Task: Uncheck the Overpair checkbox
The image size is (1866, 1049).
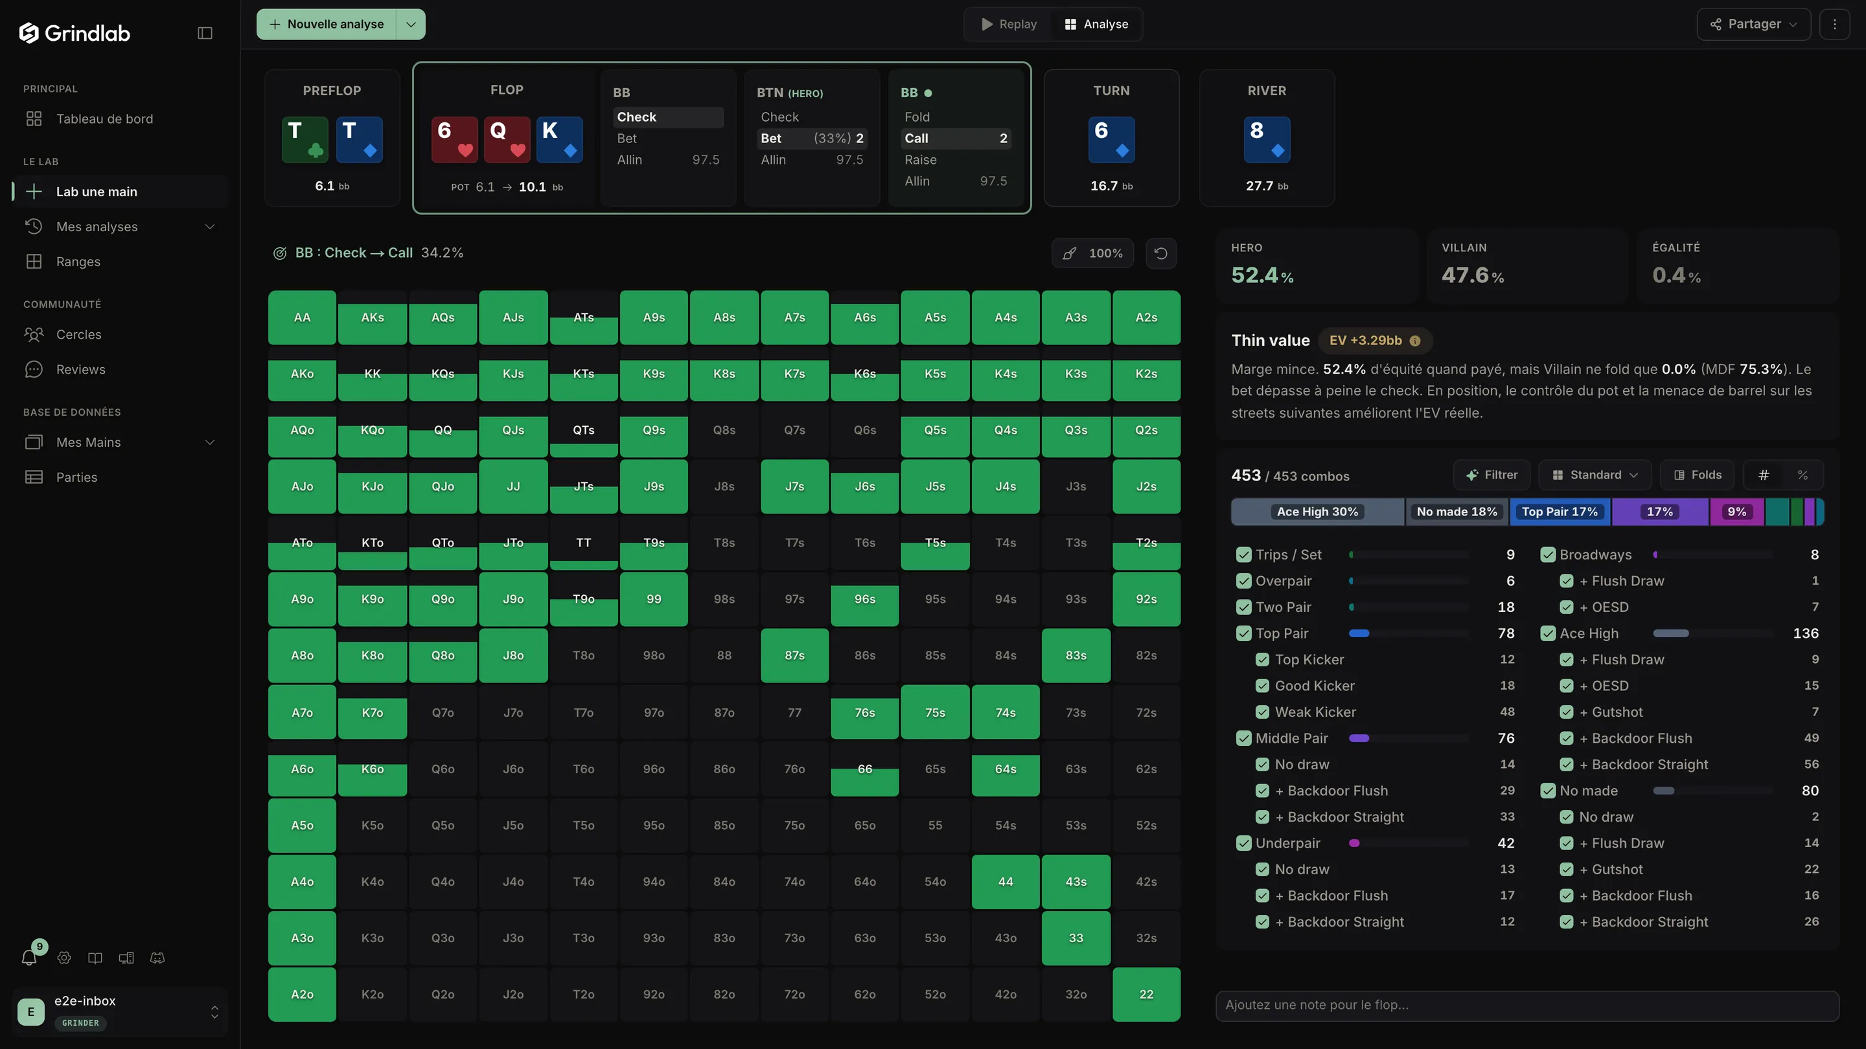Action: tap(1244, 581)
